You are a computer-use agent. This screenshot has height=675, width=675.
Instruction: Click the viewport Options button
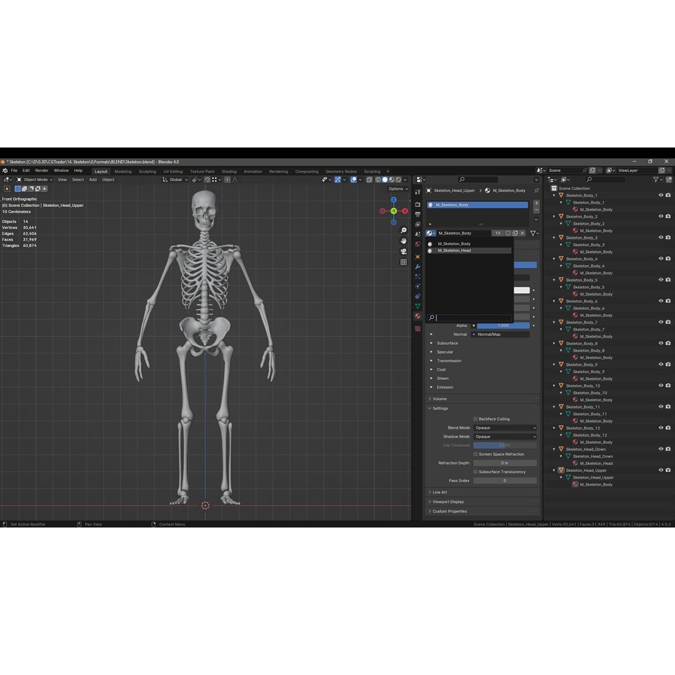click(397, 189)
